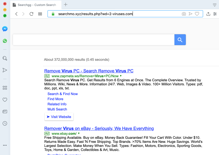Open the sidebar search magnifier
The width and height of the screenshot is (219, 155).
(5, 58)
